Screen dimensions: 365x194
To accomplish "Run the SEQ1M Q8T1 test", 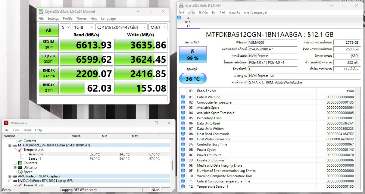I will click(x=49, y=45).
